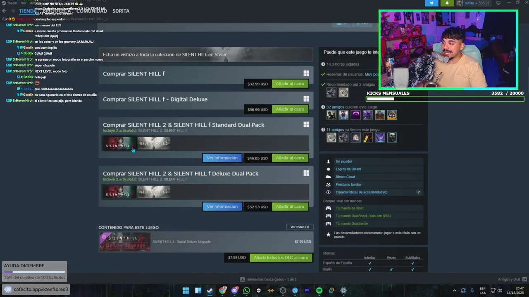Click the Steam Cloud icon

[329, 177]
